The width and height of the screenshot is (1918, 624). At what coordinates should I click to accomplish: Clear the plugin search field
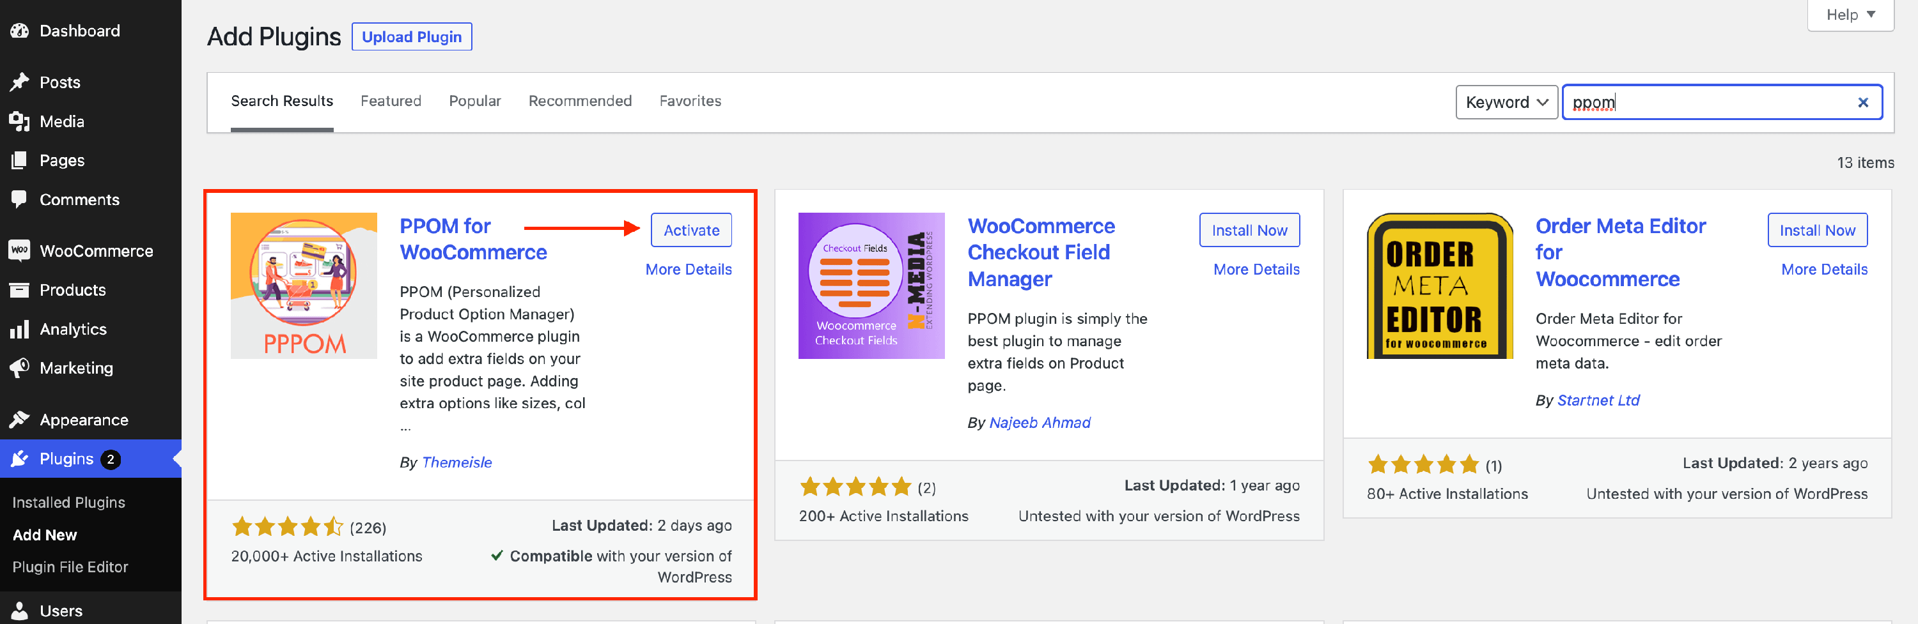pos(1862,103)
